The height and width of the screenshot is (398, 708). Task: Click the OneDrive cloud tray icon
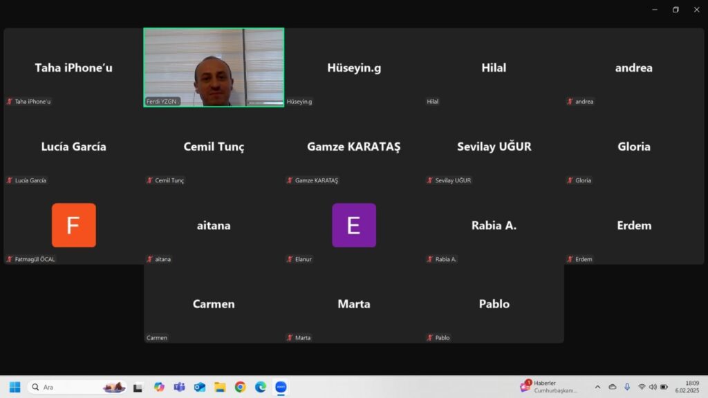[612, 387]
